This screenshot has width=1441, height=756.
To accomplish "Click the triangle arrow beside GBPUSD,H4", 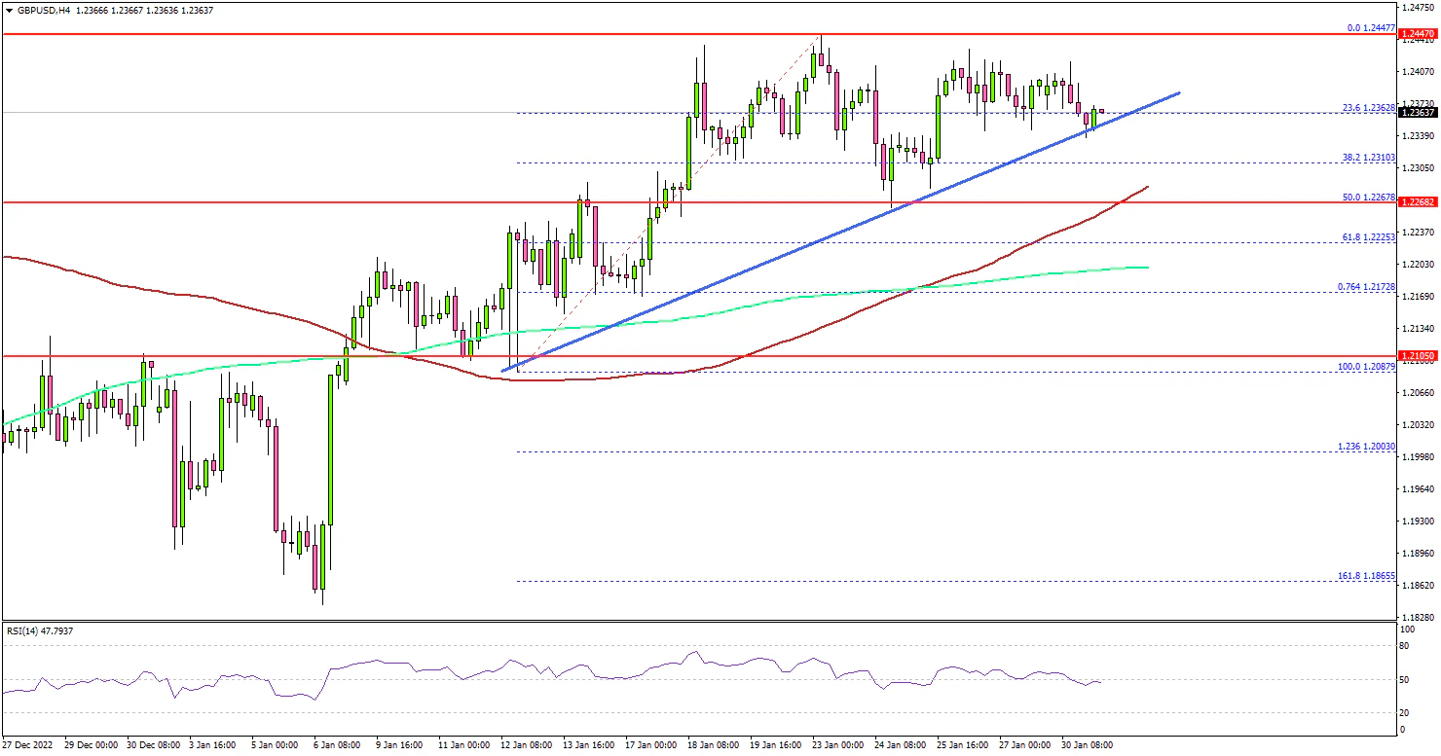I will [8, 10].
